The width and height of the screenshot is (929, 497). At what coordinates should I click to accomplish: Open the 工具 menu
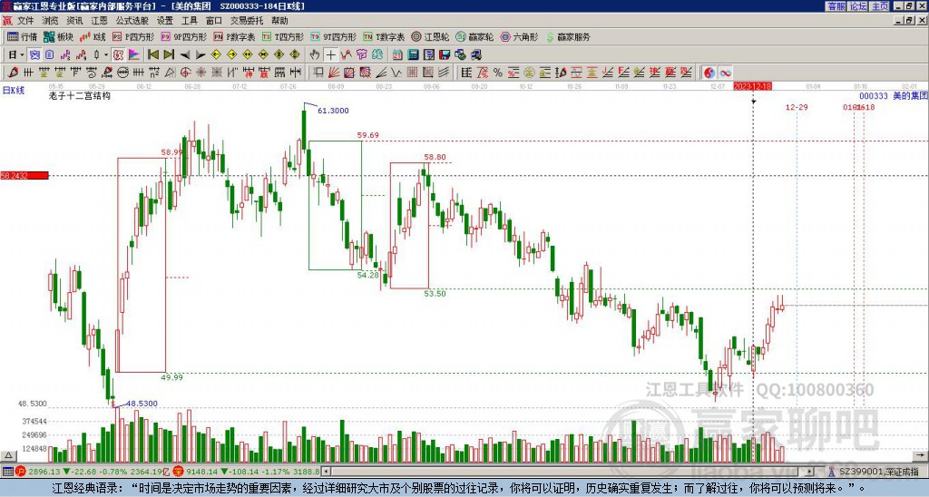(190, 21)
